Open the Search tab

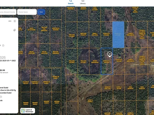pyautogui.click(x=71, y=2)
